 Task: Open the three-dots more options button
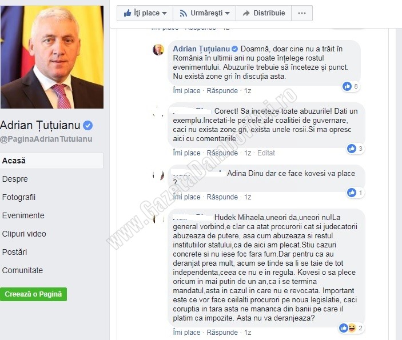[302, 13]
